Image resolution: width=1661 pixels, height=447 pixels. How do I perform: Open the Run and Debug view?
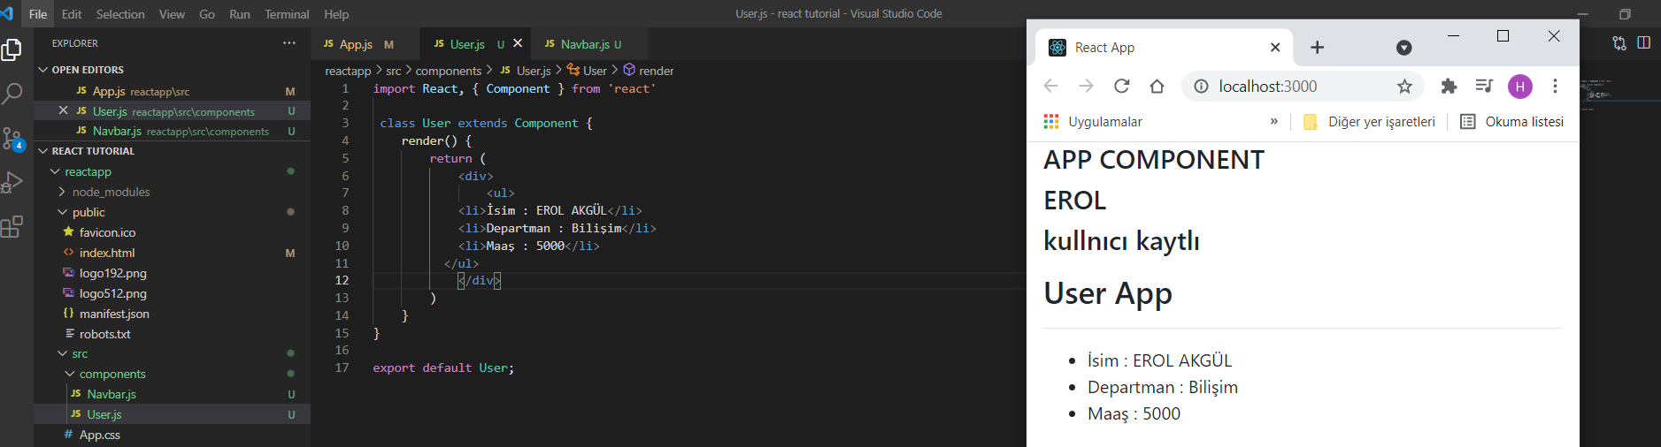(12, 183)
